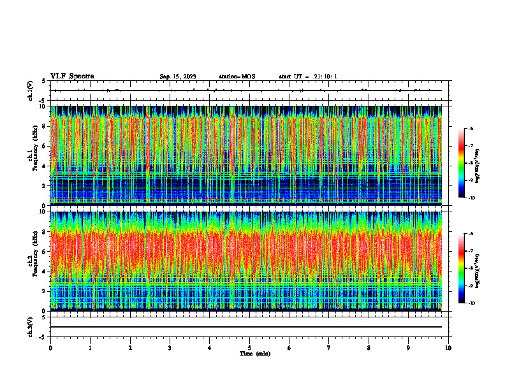Click time axis tick label "7"
This screenshot has width=505, height=390.
329,348
